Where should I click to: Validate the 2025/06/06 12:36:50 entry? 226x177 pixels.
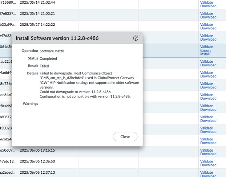(x=206, y=161)
